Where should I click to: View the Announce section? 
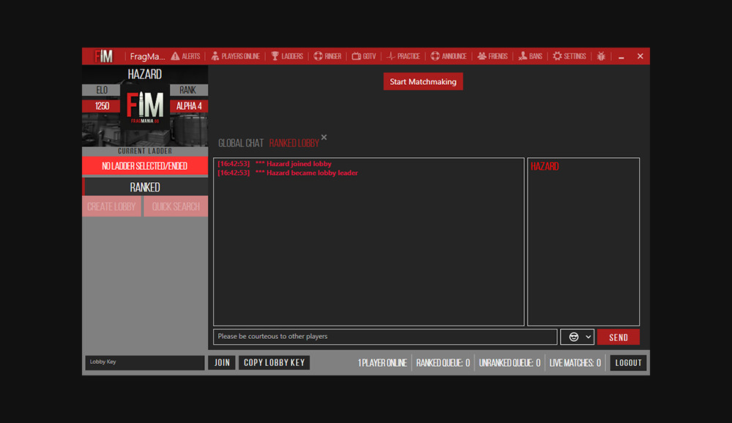pyautogui.click(x=448, y=56)
